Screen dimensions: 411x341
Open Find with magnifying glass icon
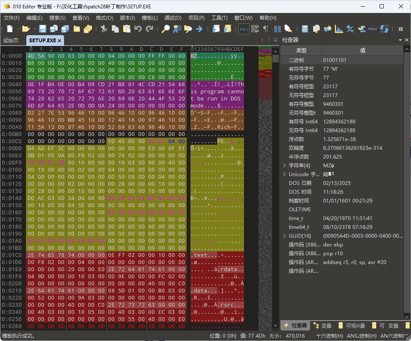click(165, 28)
